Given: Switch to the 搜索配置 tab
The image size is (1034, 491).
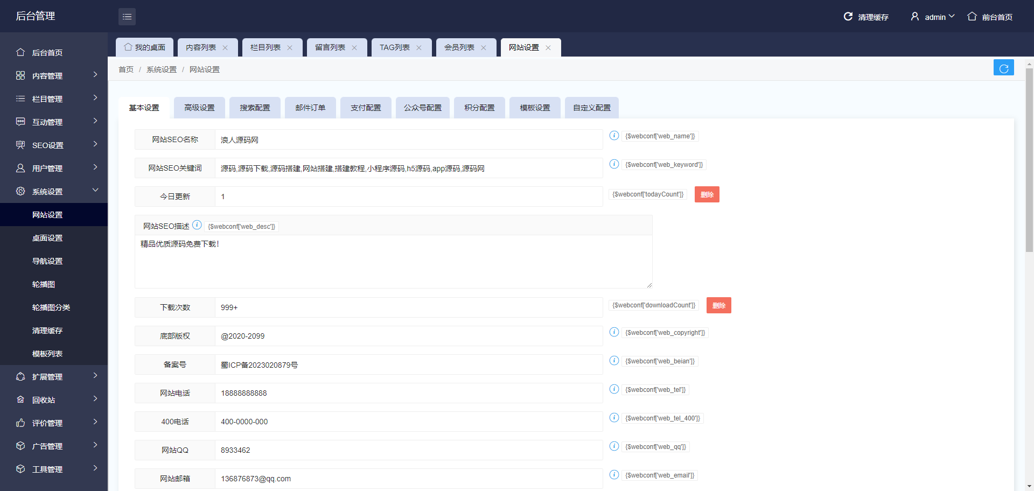Looking at the screenshot, I should [255, 108].
